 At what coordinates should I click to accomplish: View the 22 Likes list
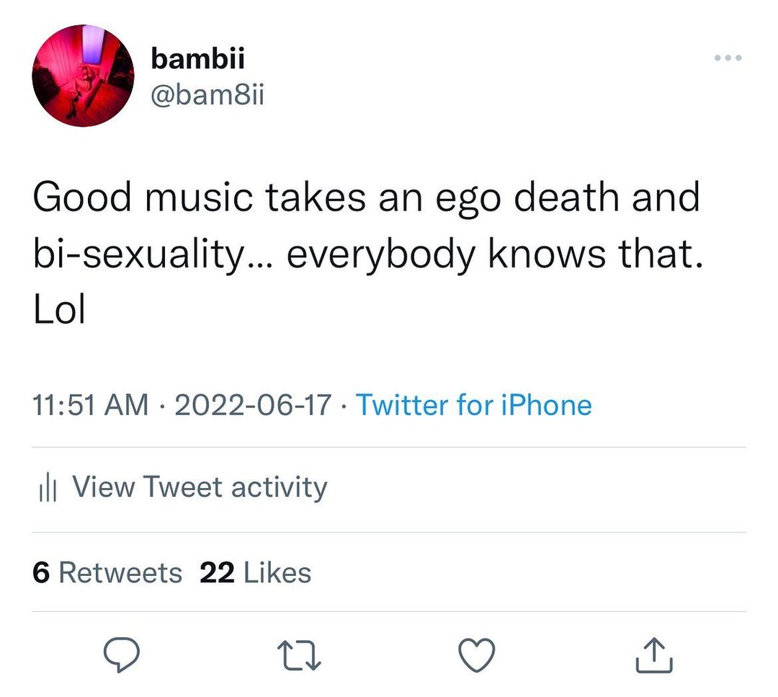[x=255, y=573]
